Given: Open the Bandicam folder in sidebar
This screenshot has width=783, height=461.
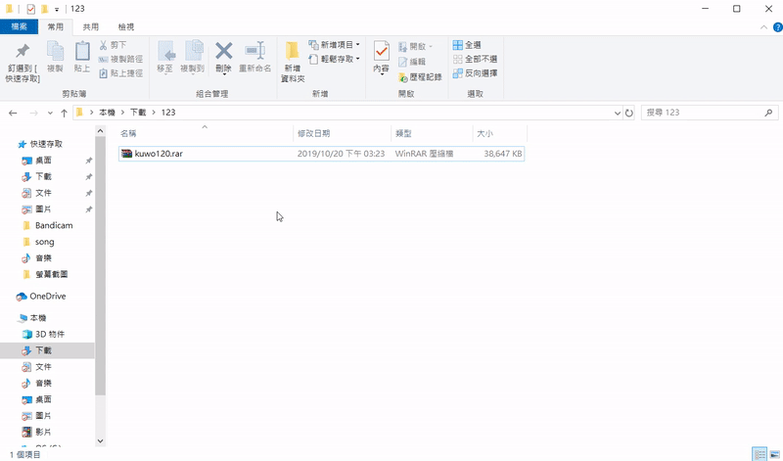Looking at the screenshot, I should [x=54, y=225].
